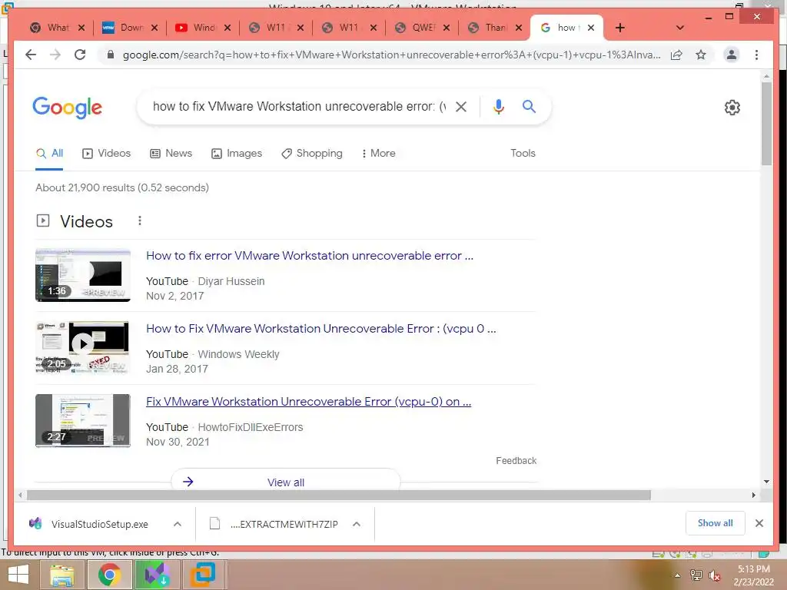Screen dimensions: 787x590
Task: Expand the More search filters menu
Action: coord(378,154)
